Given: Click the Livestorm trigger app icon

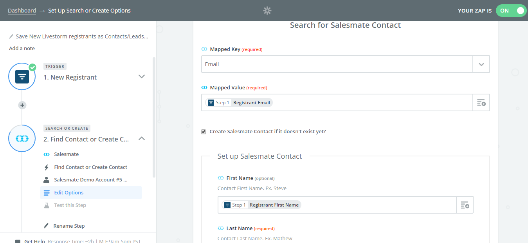Looking at the screenshot, I should point(22,76).
